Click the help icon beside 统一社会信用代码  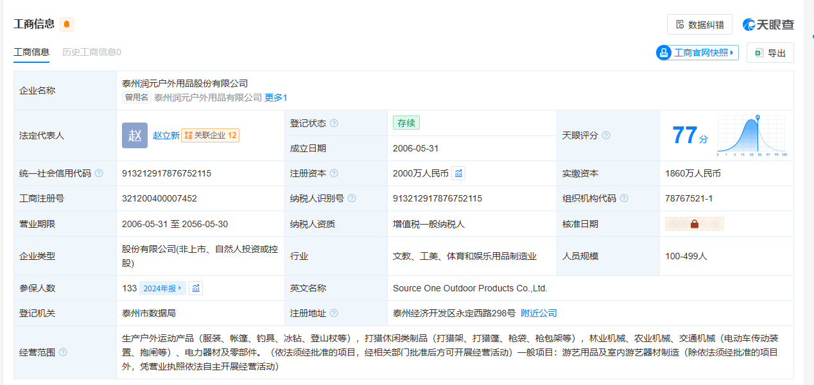[98, 173]
